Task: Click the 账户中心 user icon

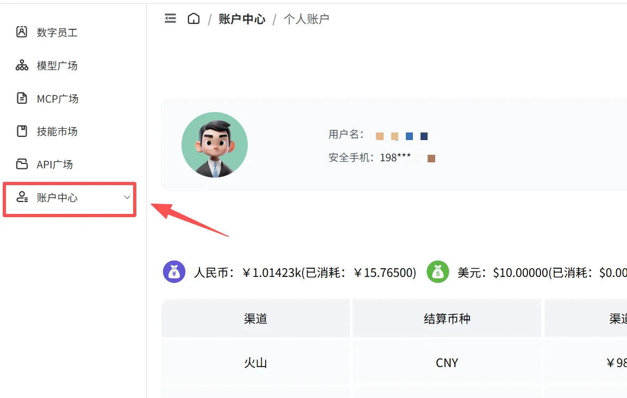Action: tap(22, 197)
